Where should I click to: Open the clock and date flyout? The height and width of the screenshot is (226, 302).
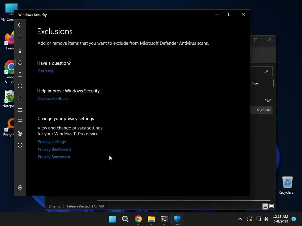click(x=281, y=219)
